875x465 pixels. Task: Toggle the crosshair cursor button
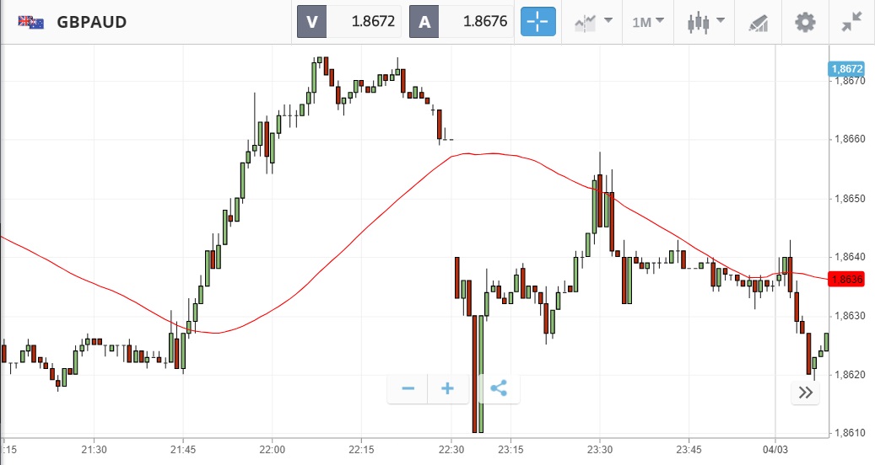[537, 22]
